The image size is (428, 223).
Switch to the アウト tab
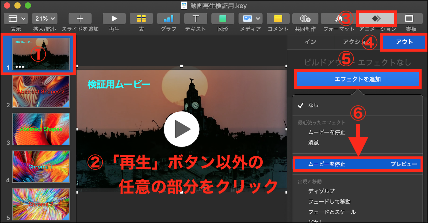404,42
